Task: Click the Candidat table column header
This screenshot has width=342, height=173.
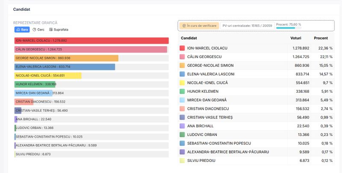Action: 189,38
